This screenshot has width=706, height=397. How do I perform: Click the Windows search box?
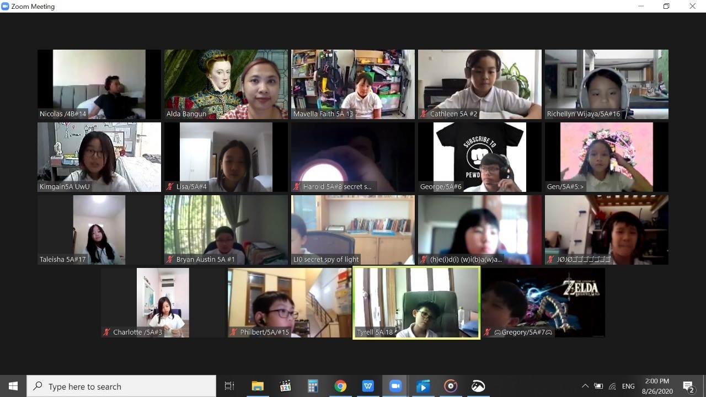[121, 386]
